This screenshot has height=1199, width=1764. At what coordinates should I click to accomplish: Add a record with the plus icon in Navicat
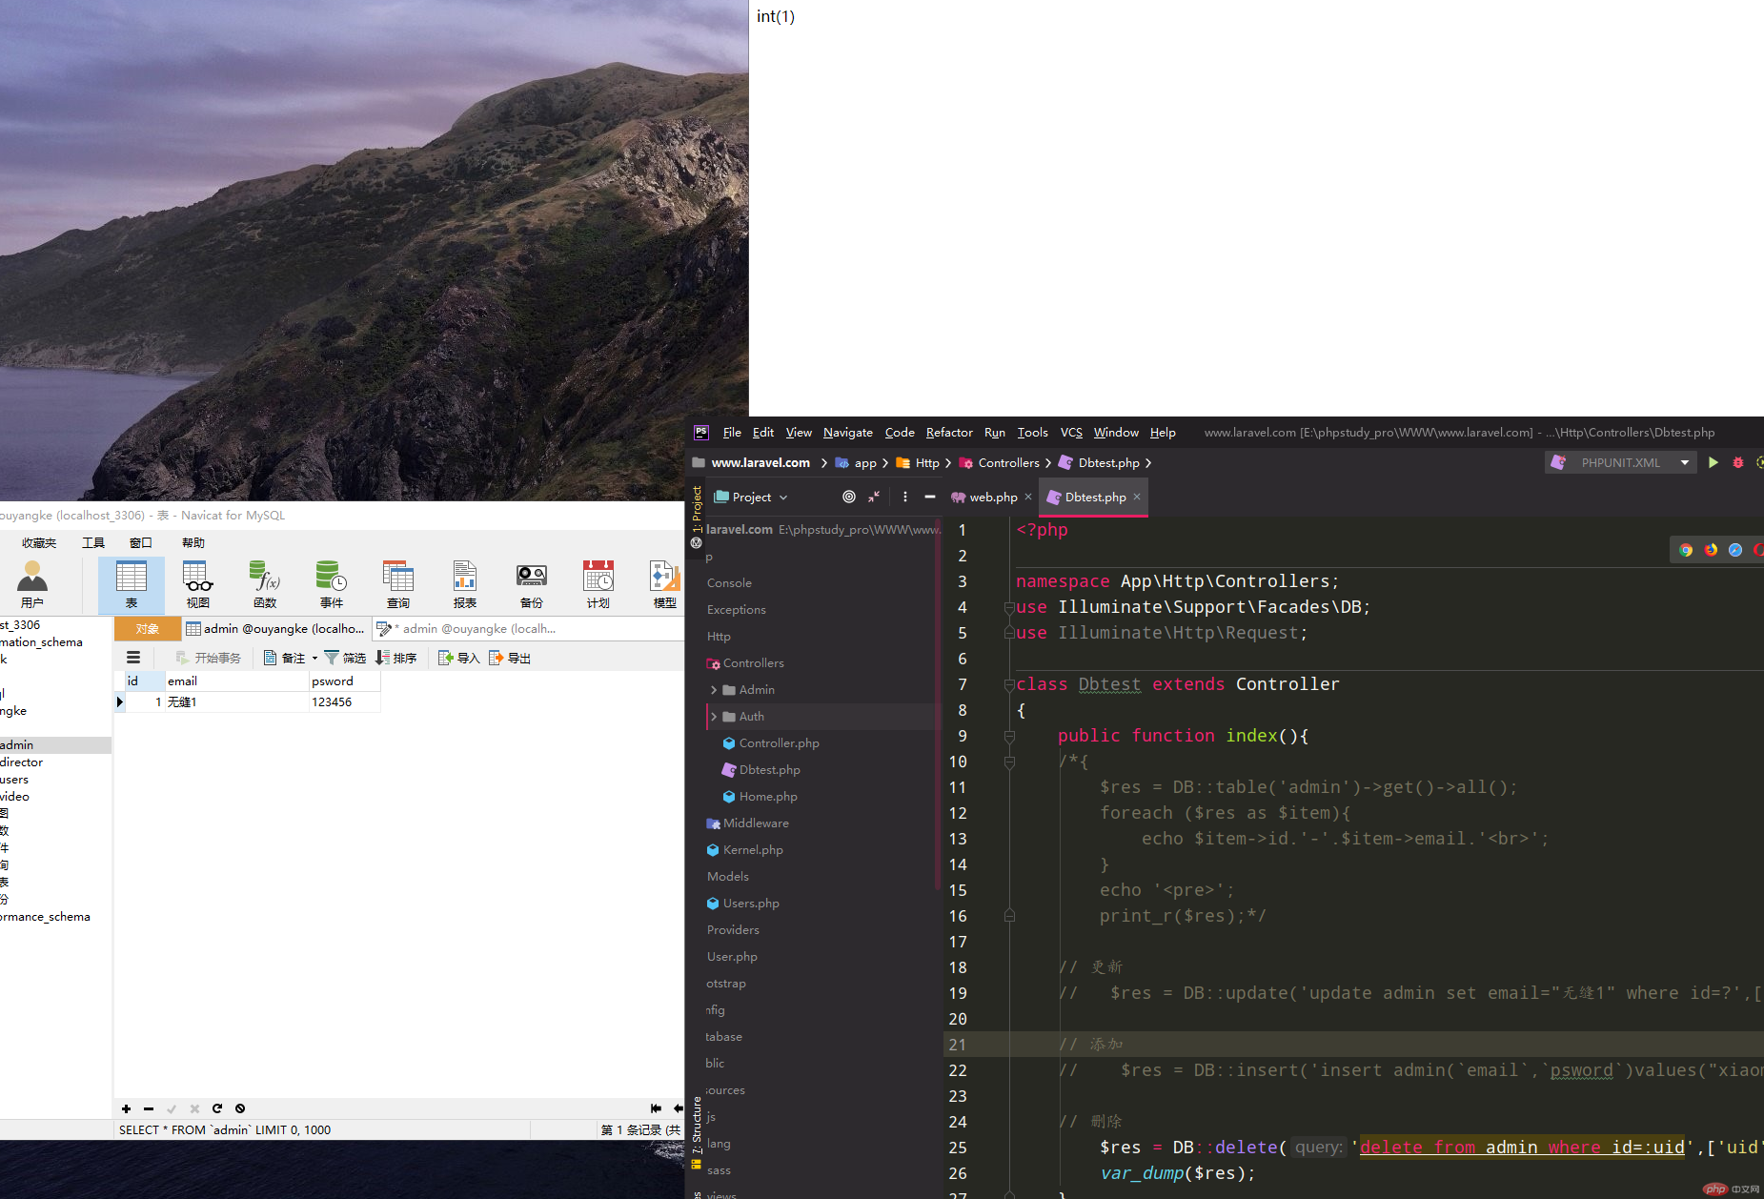[126, 1108]
